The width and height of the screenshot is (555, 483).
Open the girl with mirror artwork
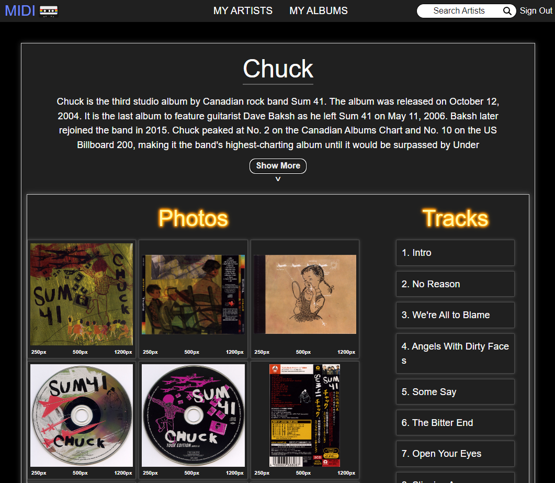click(305, 294)
